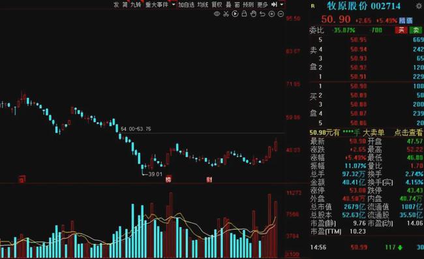The image size is (424, 259).
Task: Toggle the chart lock icon
Action: click(x=244, y=14)
